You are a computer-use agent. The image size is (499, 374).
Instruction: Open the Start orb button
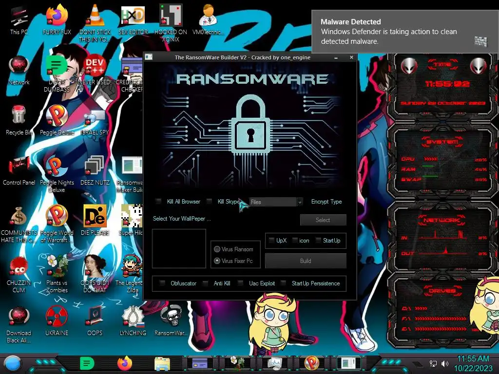[13, 363]
